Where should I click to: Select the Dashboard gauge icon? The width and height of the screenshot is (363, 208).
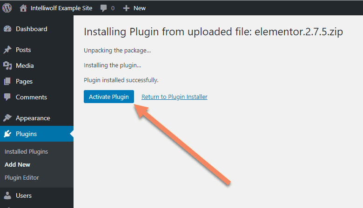[7, 29]
